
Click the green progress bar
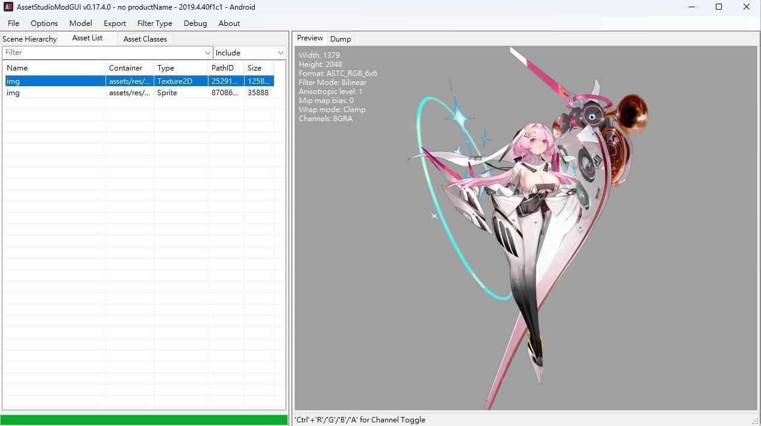pos(144,420)
